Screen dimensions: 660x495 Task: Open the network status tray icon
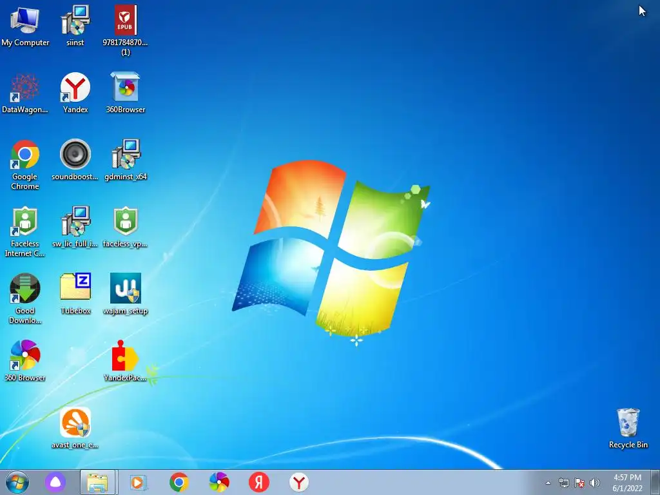(563, 483)
